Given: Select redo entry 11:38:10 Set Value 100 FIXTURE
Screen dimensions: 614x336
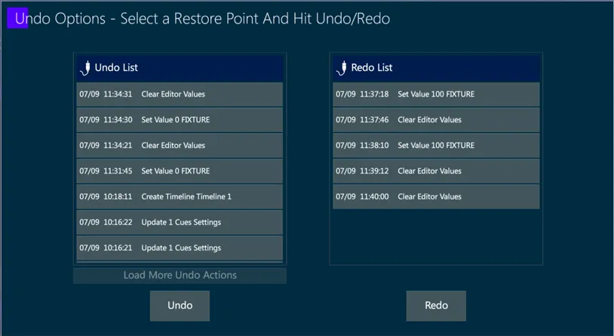Looking at the screenshot, I should pos(436,146).
